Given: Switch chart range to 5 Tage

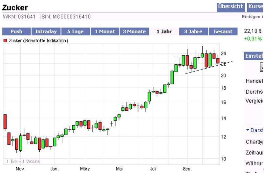Looking at the screenshot, I should pos(75,32).
